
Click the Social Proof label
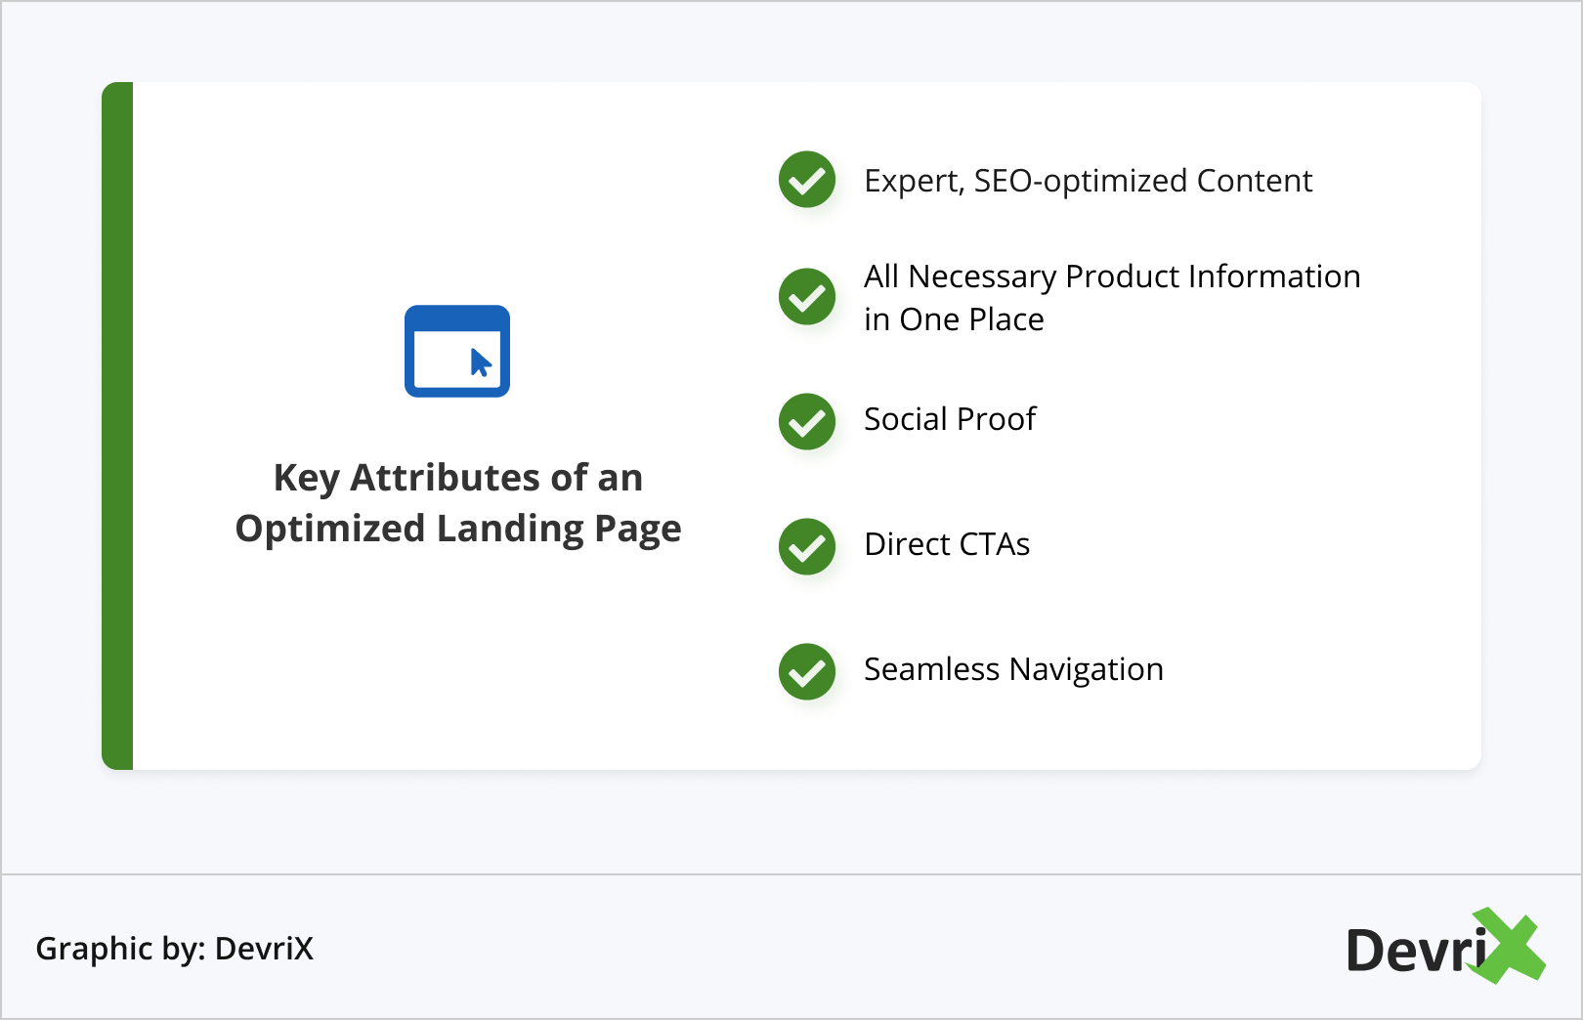(x=950, y=419)
